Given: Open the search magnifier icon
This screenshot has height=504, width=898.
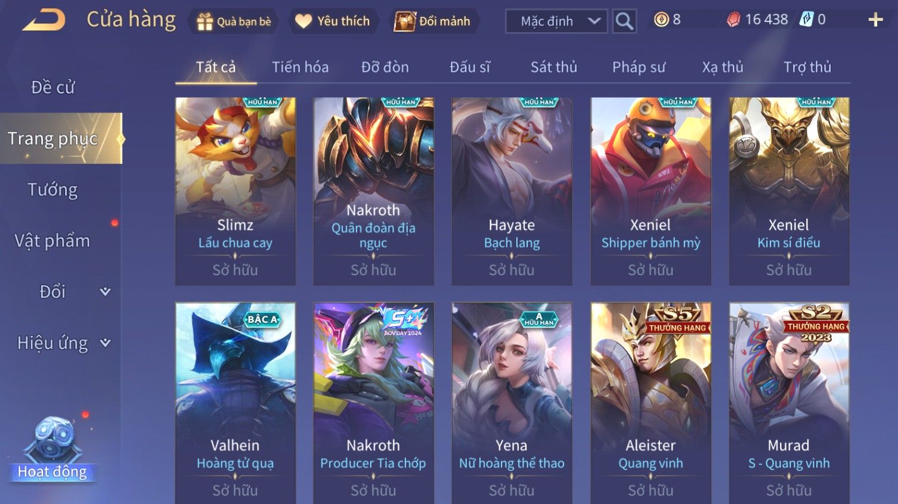Looking at the screenshot, I should tap(624, 21).
